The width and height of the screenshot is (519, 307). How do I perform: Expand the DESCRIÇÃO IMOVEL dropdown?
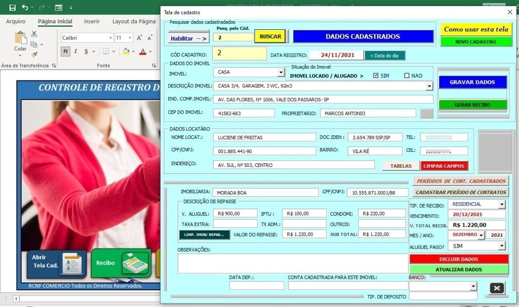point(429,86)
